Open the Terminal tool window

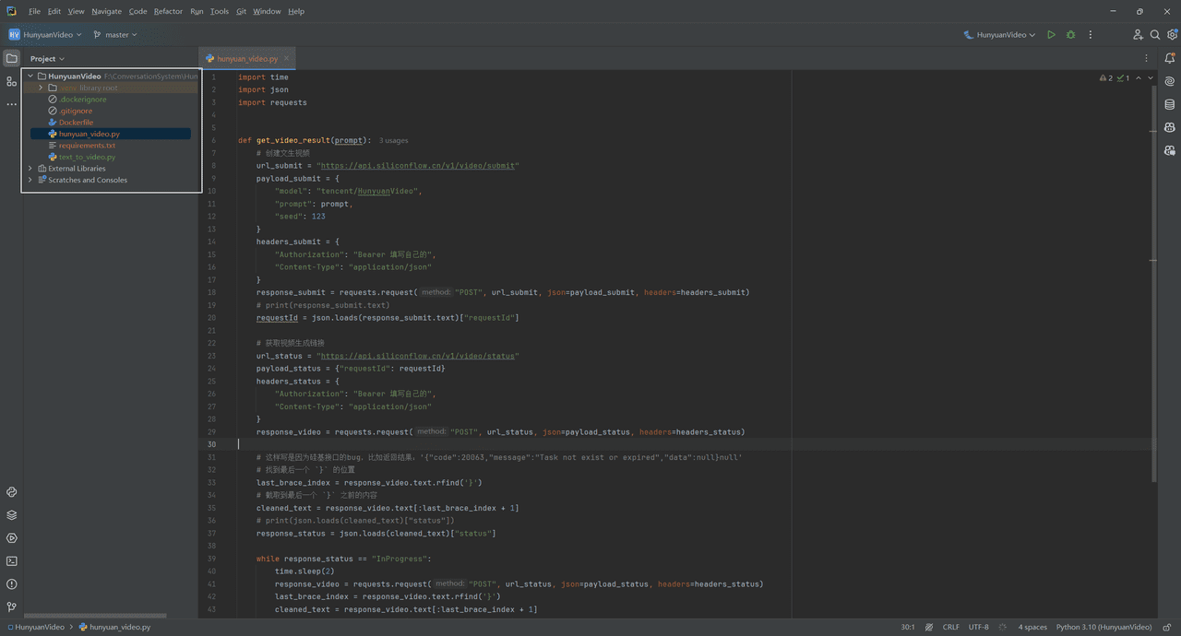click(x=11, y=561)
